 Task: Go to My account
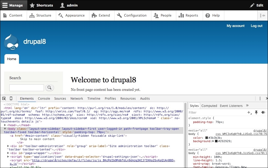point(236,26)
